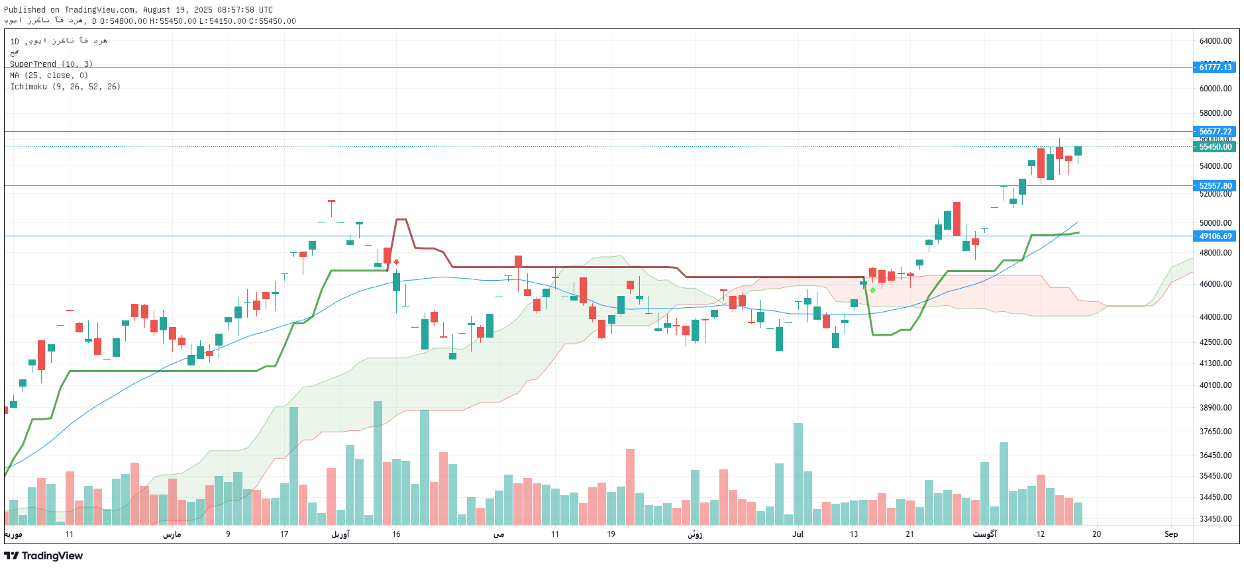Select the آگوست month label on time axis
This screenshot has height=568, width=1244.
tap(984, 534)
